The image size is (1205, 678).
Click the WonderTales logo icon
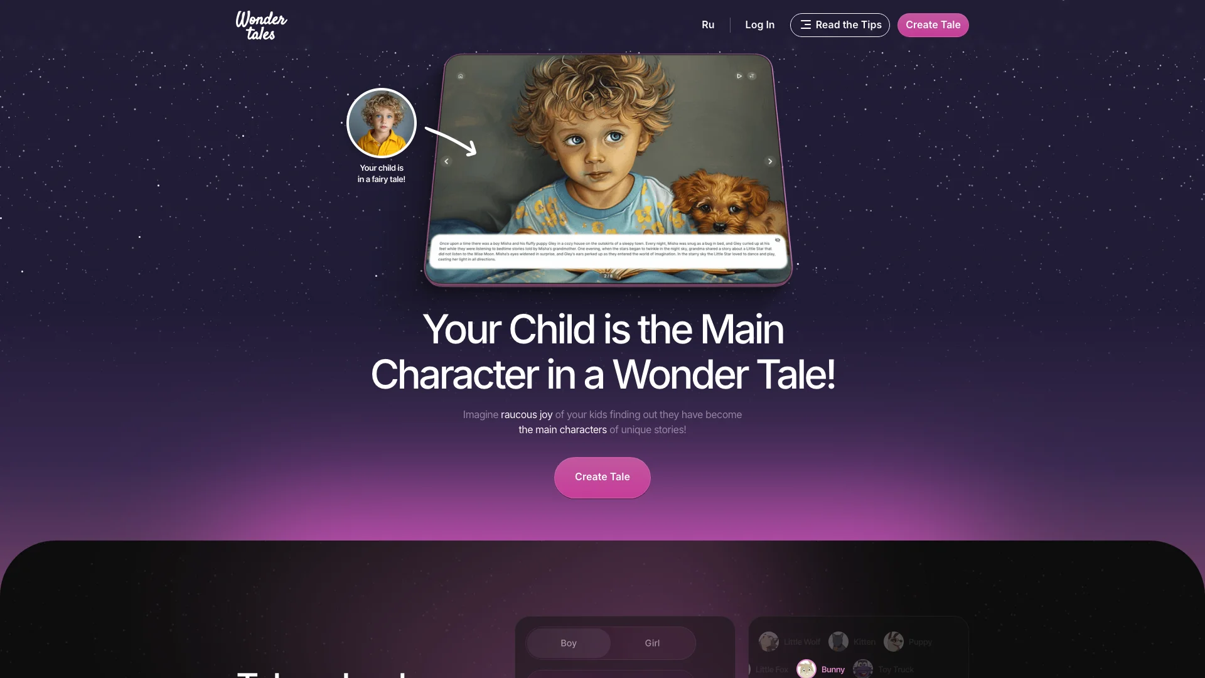pos(260,25)
